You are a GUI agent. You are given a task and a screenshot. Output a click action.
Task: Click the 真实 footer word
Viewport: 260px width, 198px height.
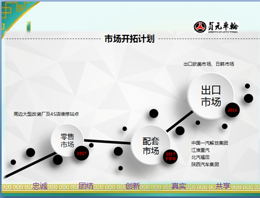pyautogui.click(x=179, y=186)
